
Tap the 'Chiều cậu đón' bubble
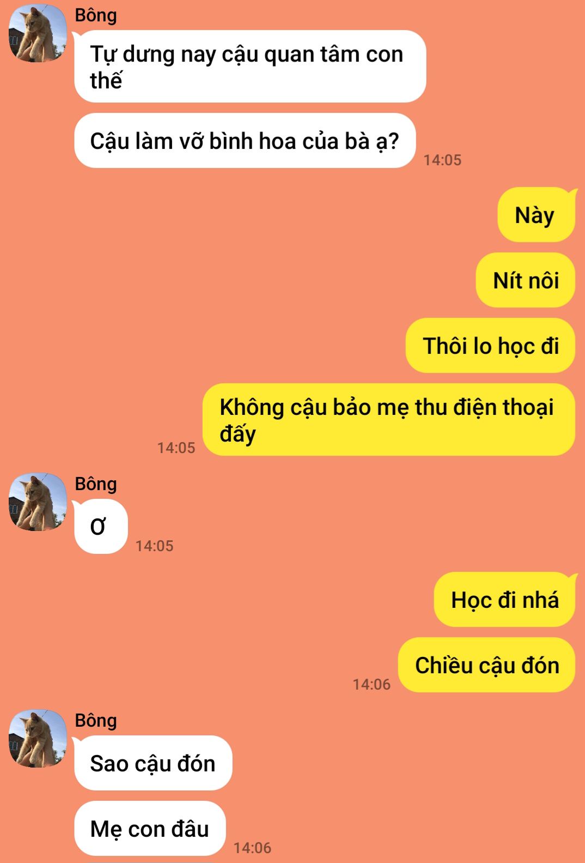coord(486,665)
